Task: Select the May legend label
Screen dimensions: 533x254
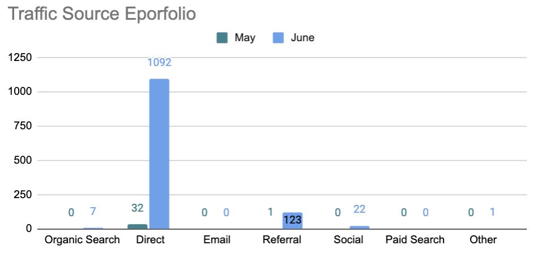Action: pyautogui.click(x=244, y=38)
